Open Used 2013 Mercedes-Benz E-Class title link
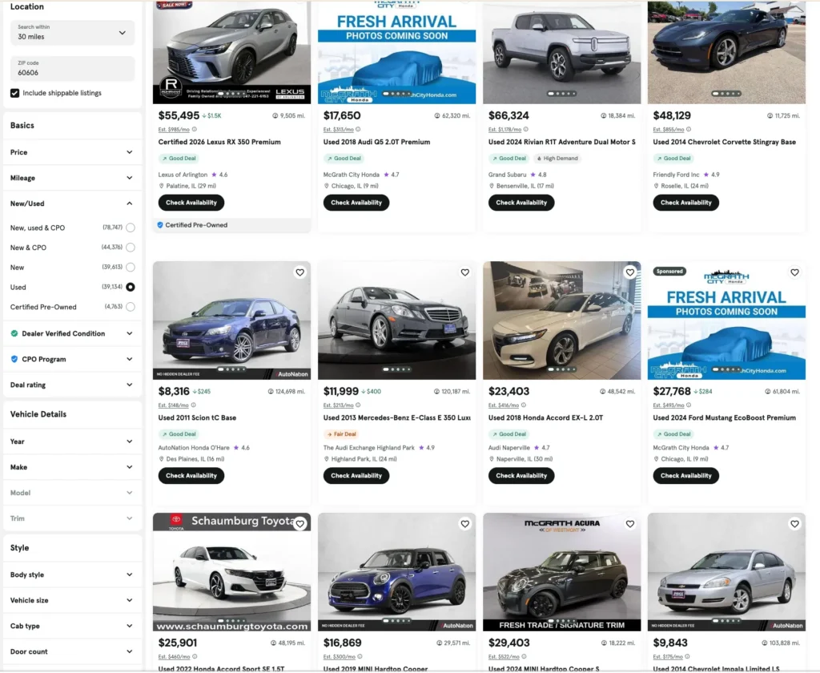Image resolution: width=820 pixels, height=673 pixels. (397, 417)
